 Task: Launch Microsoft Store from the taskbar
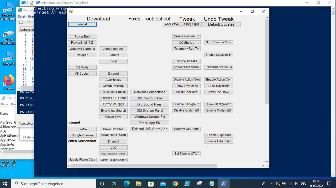tap(151, 184)
